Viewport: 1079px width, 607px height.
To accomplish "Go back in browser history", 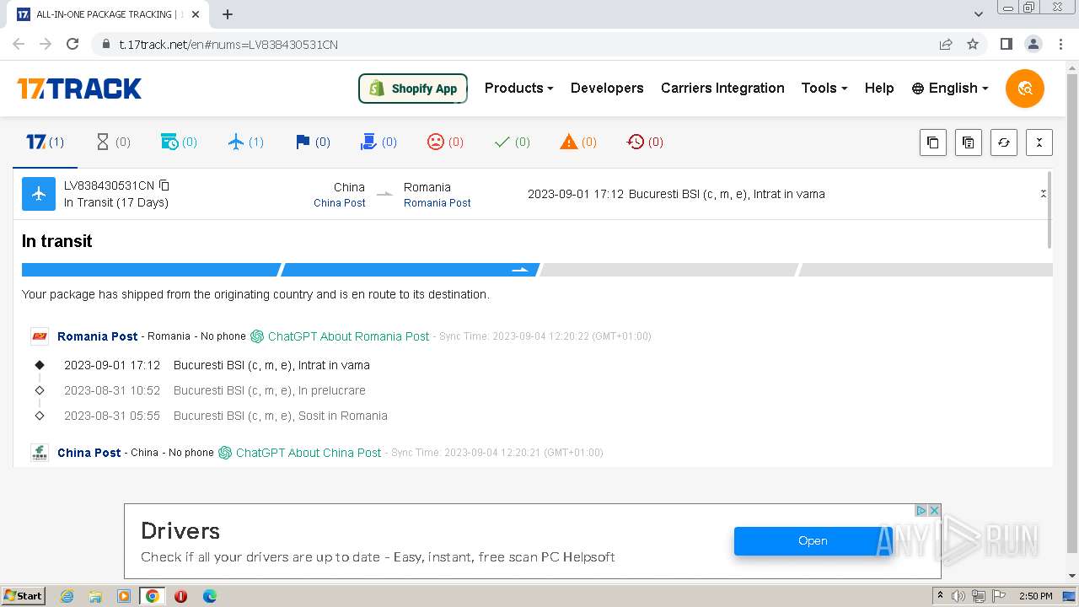I will coord(19,44).
